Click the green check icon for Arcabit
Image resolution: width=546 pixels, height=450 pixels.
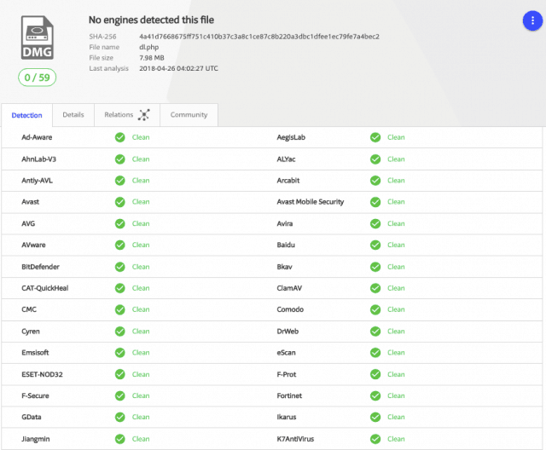coord(375,181)
